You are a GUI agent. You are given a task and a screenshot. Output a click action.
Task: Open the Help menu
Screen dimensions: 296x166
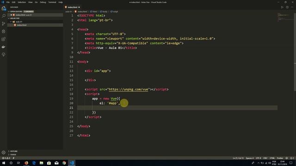coord(61,2)
